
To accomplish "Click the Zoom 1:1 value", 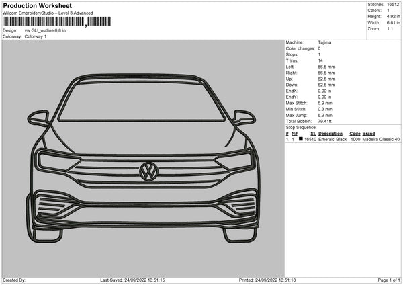I will 390,30.
